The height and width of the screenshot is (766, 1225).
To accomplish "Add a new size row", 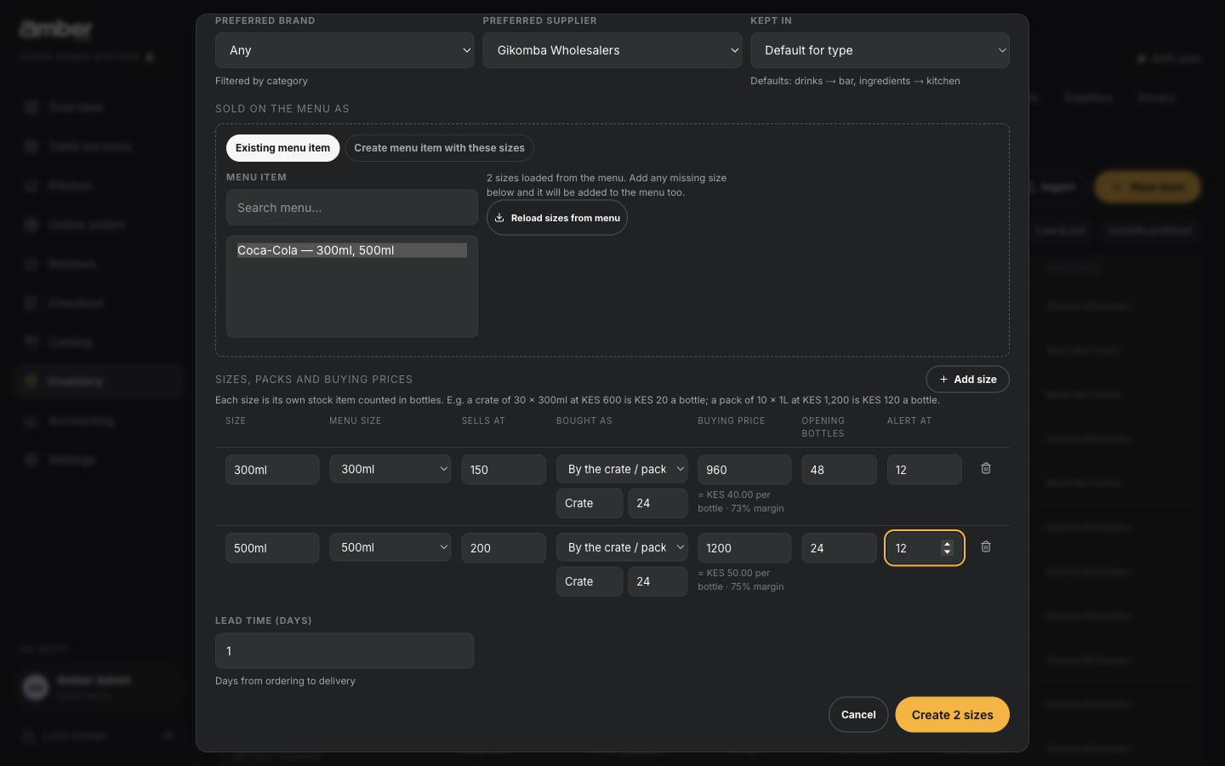I will [967, 380].
